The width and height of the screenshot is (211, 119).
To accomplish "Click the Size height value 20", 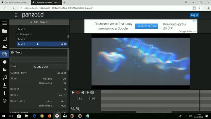I will (x=64, y=79).
